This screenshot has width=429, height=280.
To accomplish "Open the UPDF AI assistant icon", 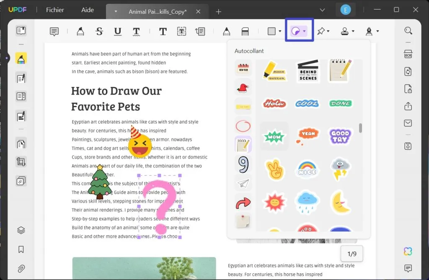I will [x=408, y=251].
